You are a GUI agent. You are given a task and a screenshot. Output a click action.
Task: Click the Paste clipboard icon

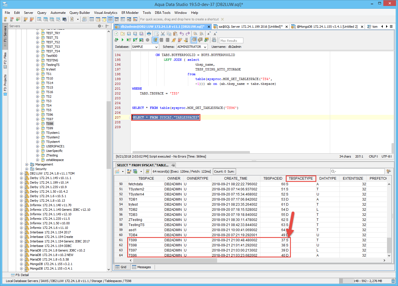tap(175, 34)
